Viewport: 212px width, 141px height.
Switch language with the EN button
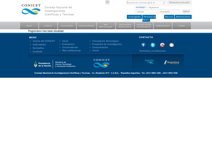(107, 2)
